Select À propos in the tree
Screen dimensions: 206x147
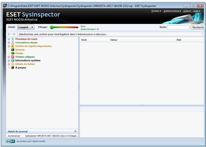pyautogui.click(x=21, y=68)
